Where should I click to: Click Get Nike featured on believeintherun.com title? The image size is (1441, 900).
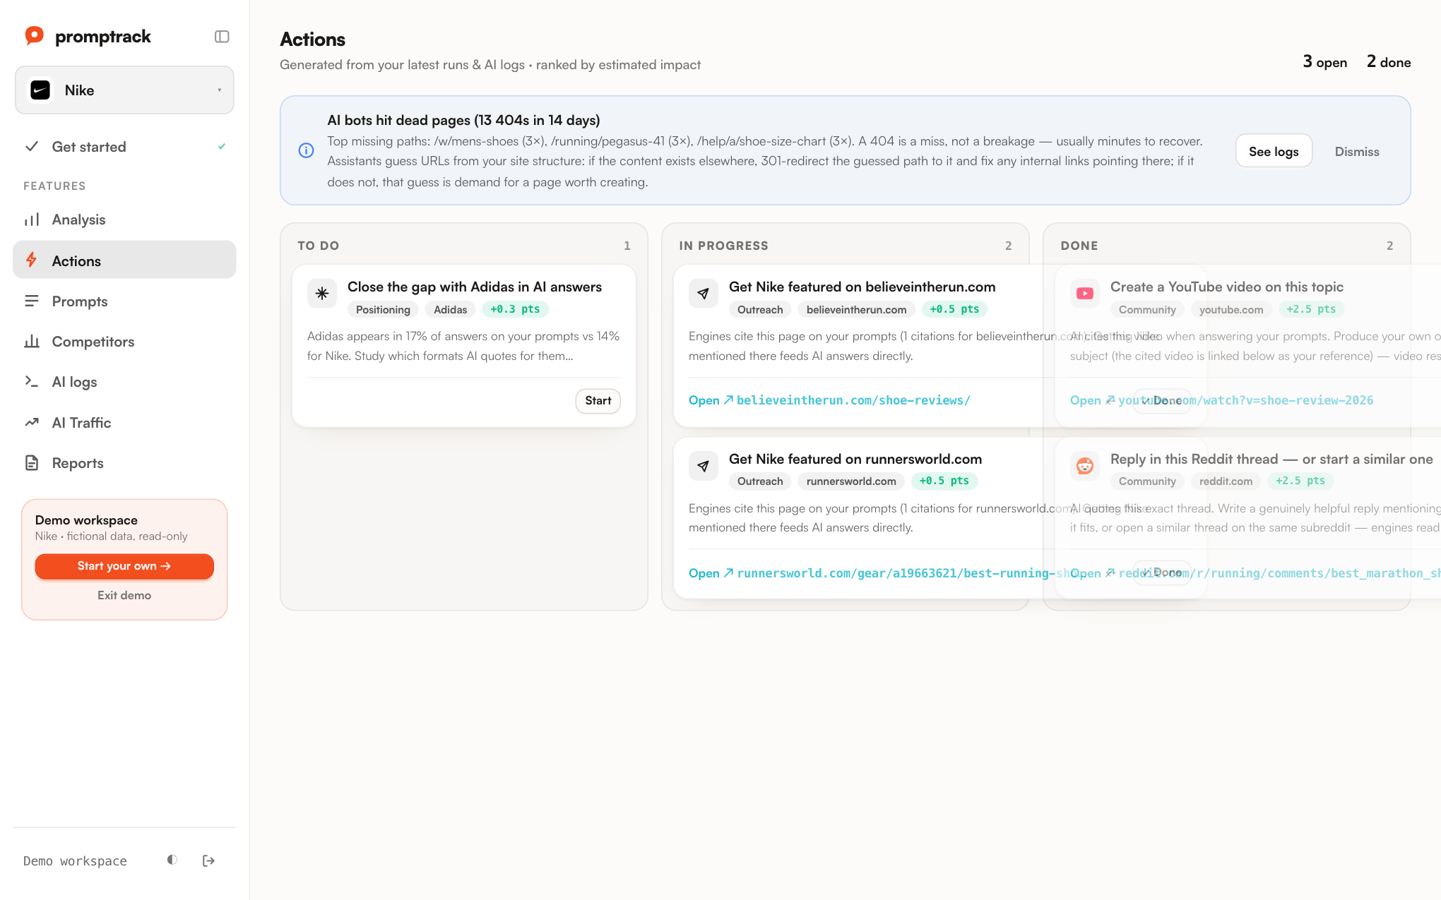tap(862, 287)
